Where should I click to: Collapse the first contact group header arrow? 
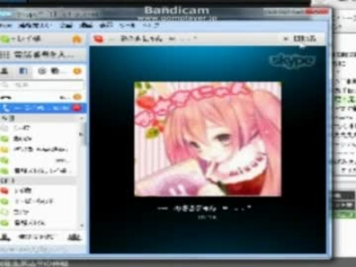click(81, 118)
